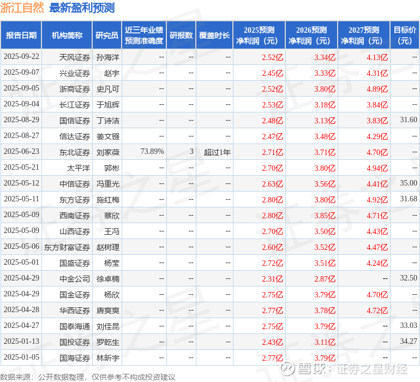
Task: Click the 2027预测净利润 column header
Action: click(364, 35)
